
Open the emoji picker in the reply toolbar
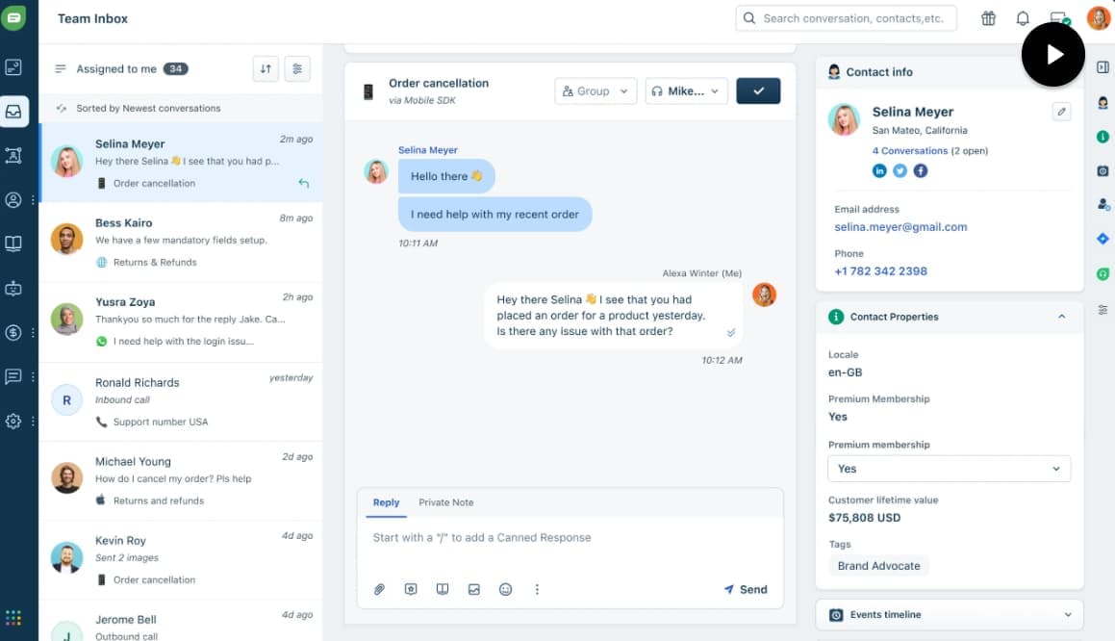click(x=506, y=589)
